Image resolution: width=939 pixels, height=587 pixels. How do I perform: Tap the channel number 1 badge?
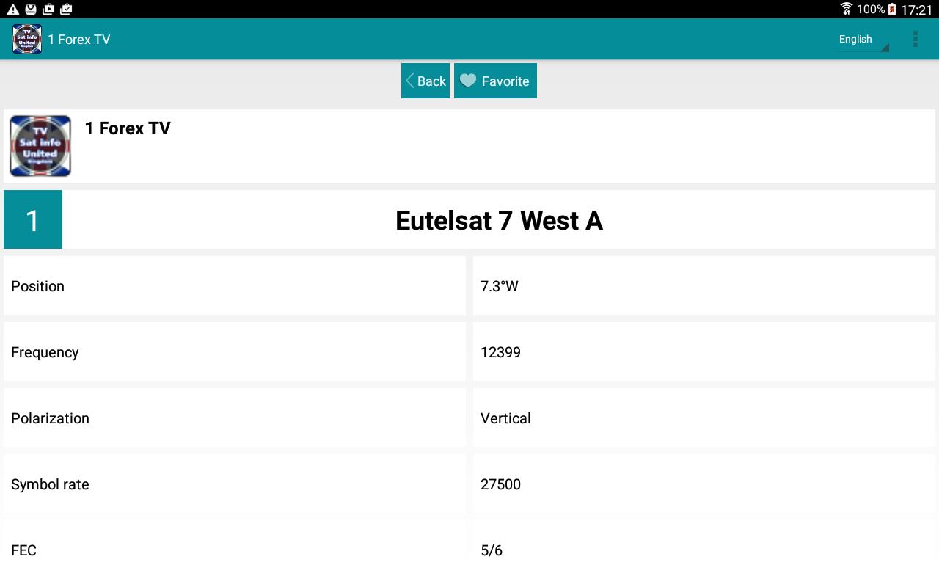click(x=33, y=219)
